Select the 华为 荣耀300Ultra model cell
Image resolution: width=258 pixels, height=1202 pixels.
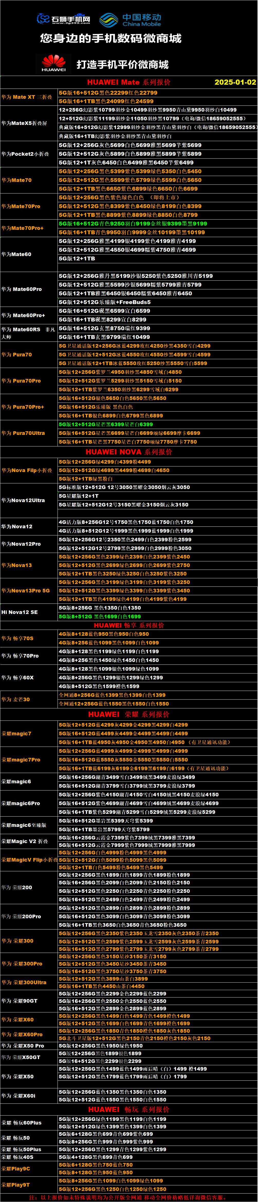(29, 982)
